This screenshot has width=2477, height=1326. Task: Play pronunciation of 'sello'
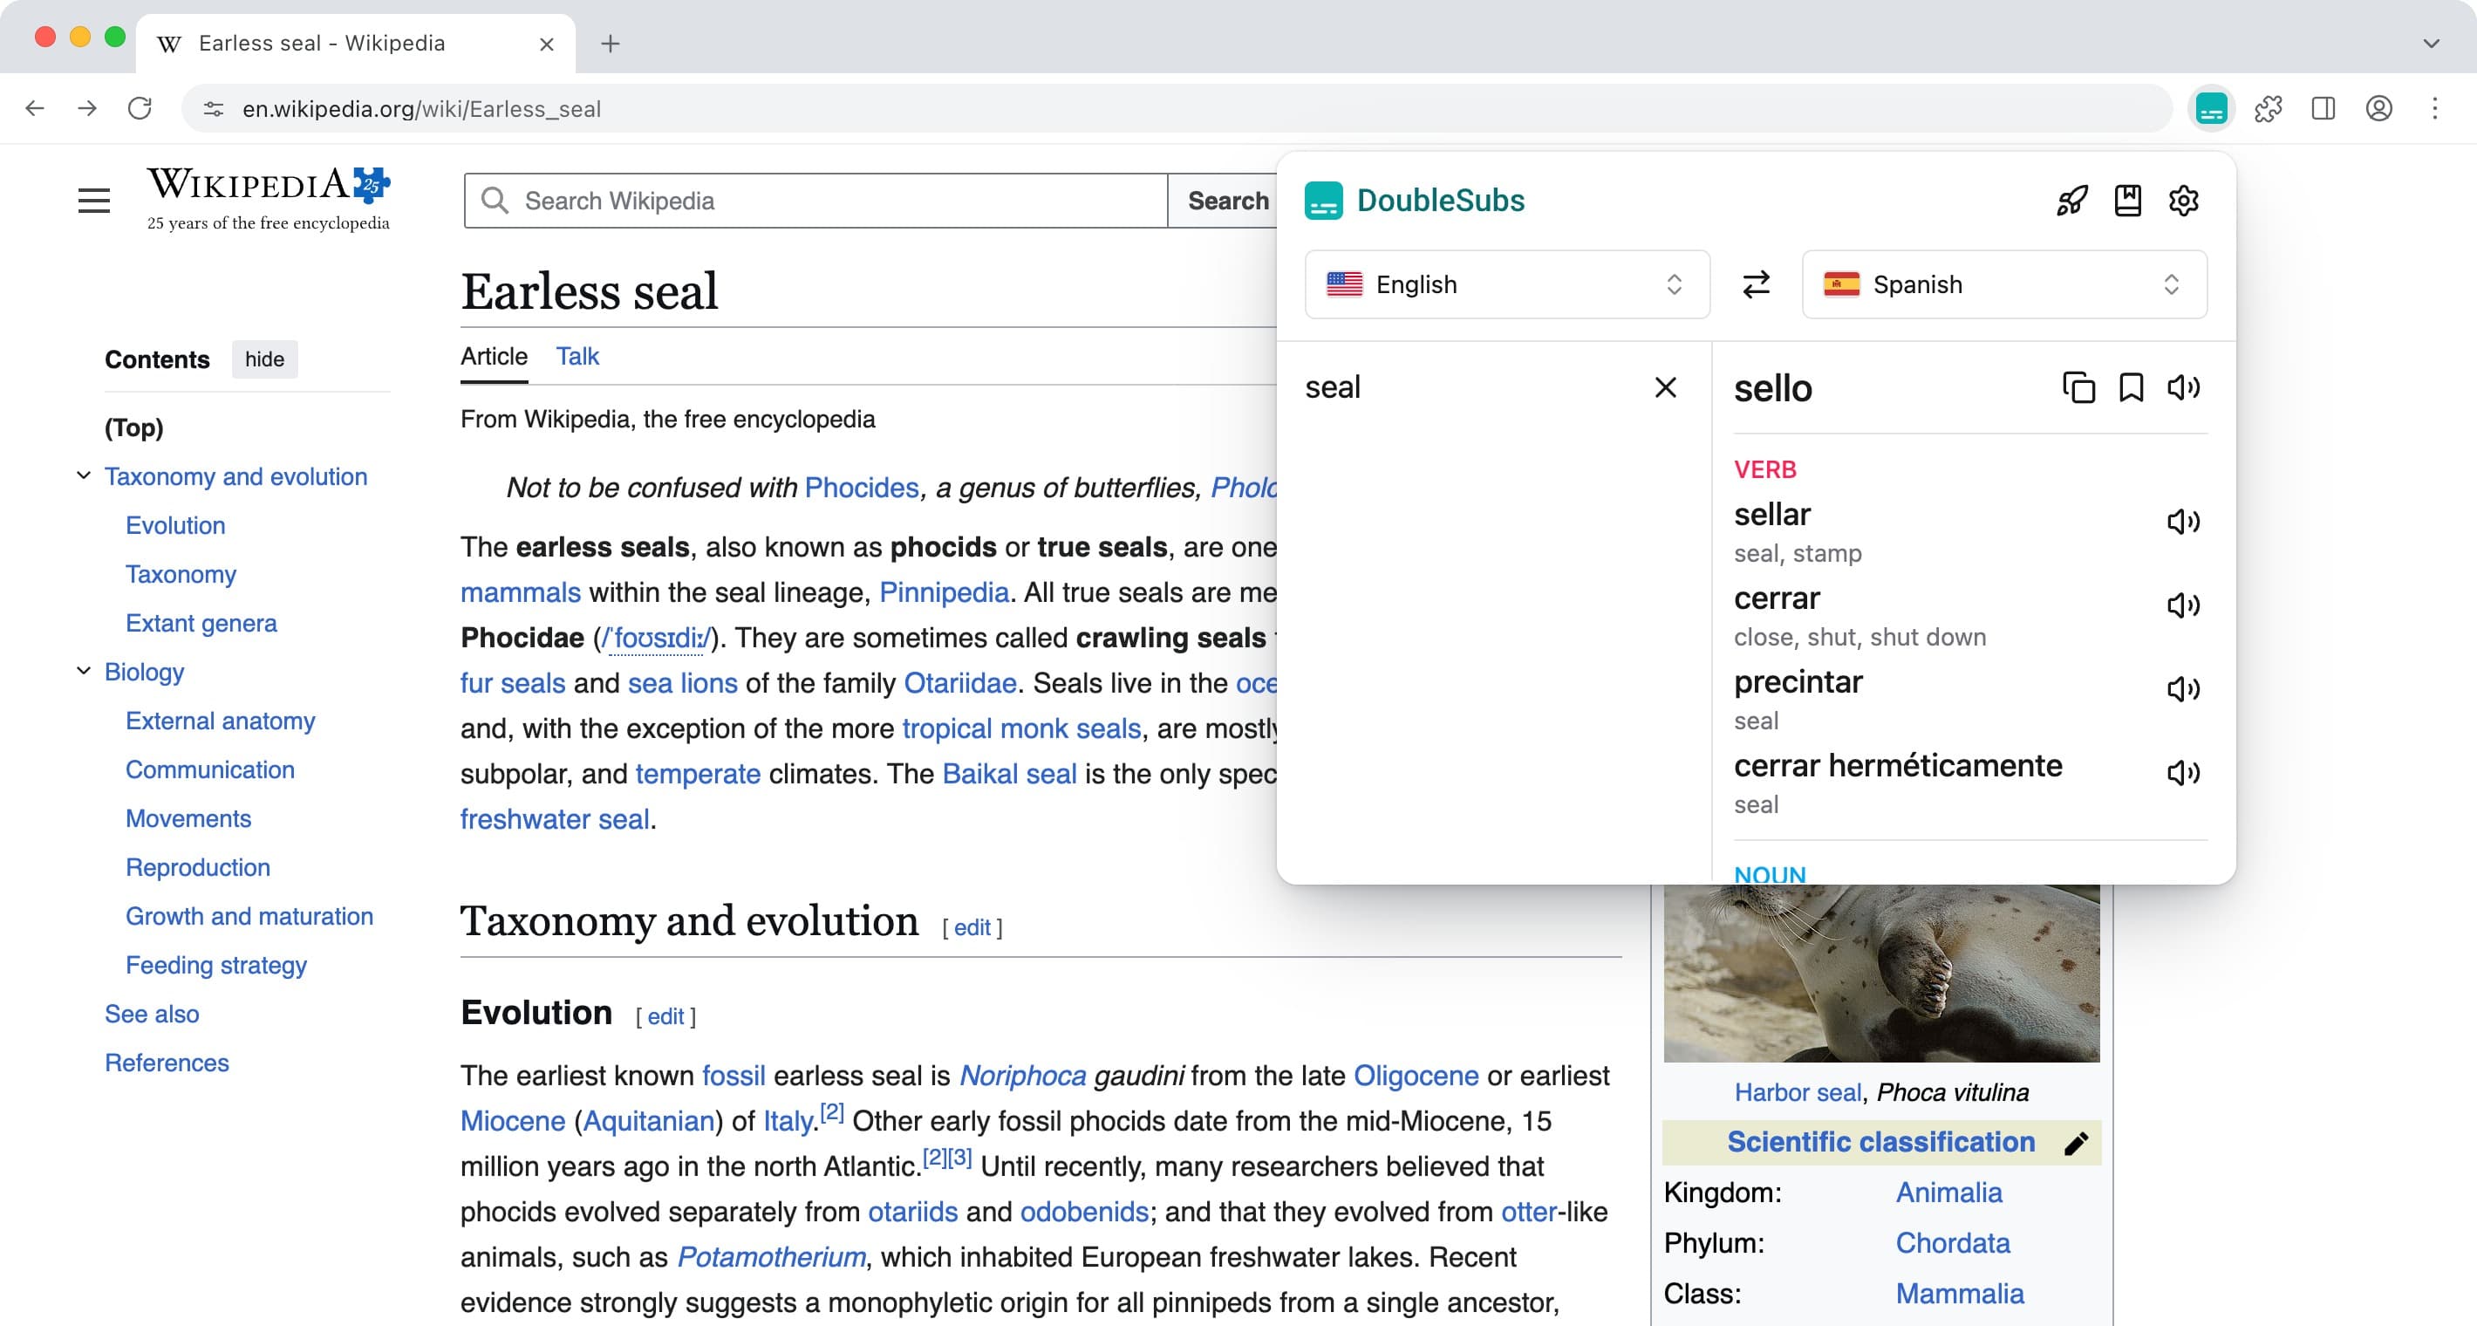tap(2183, 387)
